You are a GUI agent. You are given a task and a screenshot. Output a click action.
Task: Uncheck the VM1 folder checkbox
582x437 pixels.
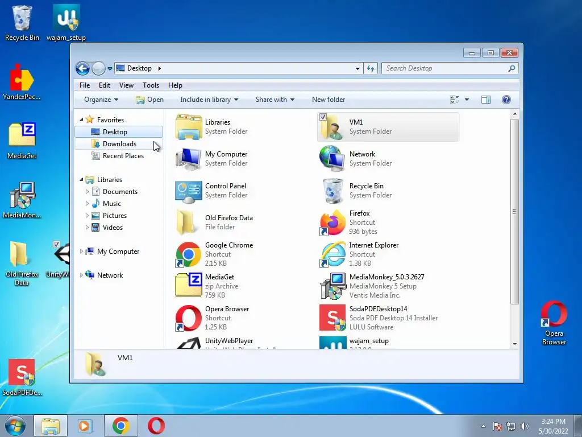click(323, 117)
